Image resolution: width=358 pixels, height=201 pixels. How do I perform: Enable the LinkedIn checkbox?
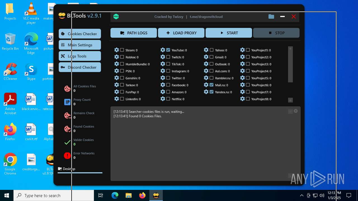[x=122, y=99]
